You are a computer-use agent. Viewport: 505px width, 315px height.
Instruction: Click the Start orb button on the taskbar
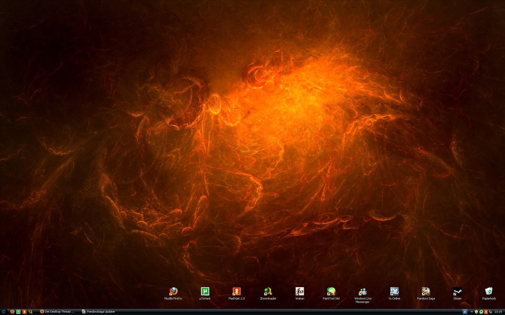tap(3, 312)
